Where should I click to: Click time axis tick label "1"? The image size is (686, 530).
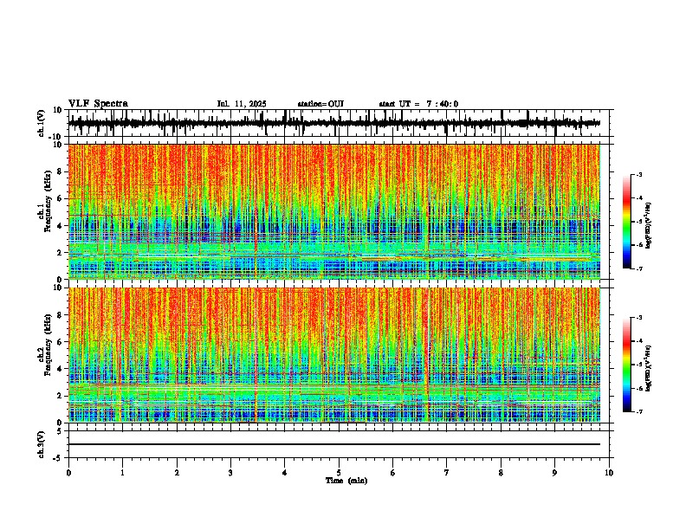click(x=122, y=473)
